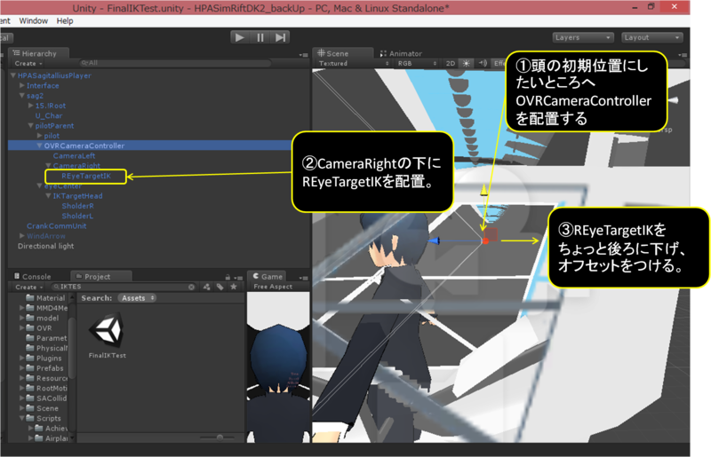
Task: Select U_Char in the Hierarchy
Action: coord(49,115)
